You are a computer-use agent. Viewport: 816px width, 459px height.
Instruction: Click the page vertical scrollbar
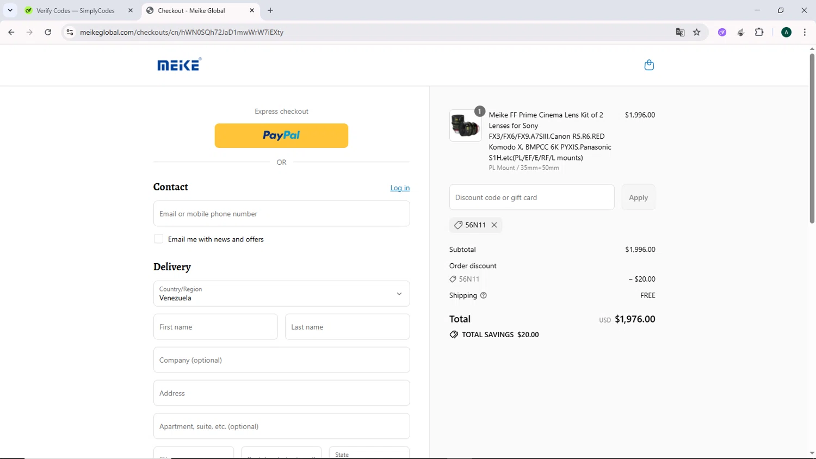tap(812, 139)
